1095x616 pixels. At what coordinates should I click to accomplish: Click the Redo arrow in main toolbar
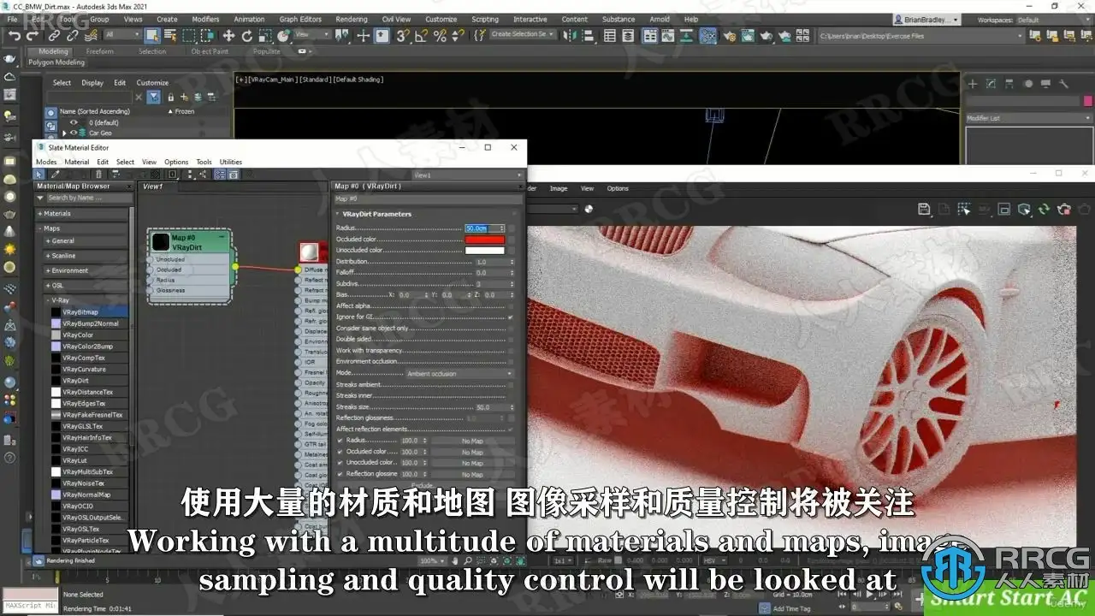pyautogui.click(x=33, y=36)
